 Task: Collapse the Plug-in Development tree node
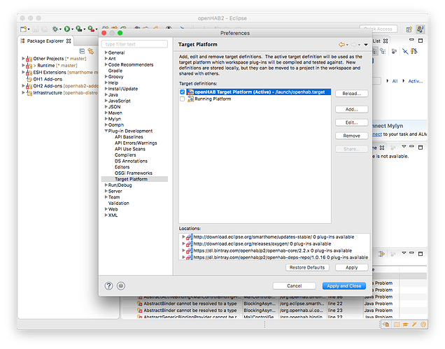pos(105,131)
